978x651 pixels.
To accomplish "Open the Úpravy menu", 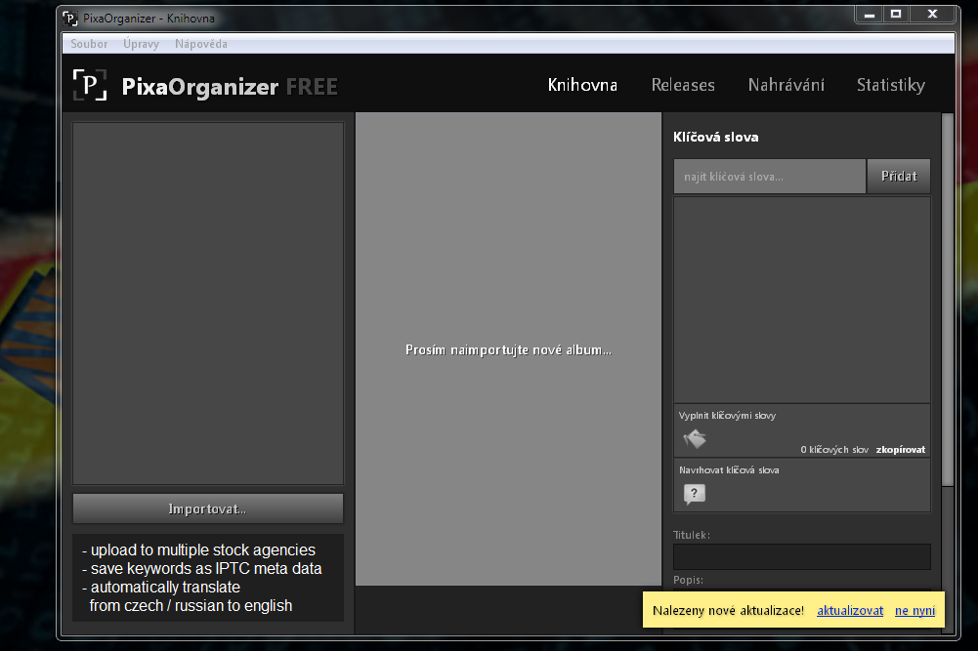I will (x=141, y=44).
